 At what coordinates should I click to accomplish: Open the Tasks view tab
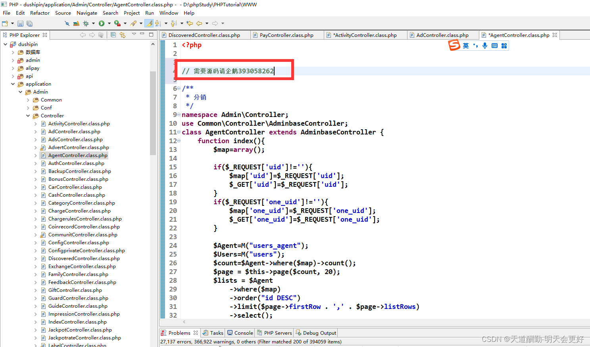point(213,333)
